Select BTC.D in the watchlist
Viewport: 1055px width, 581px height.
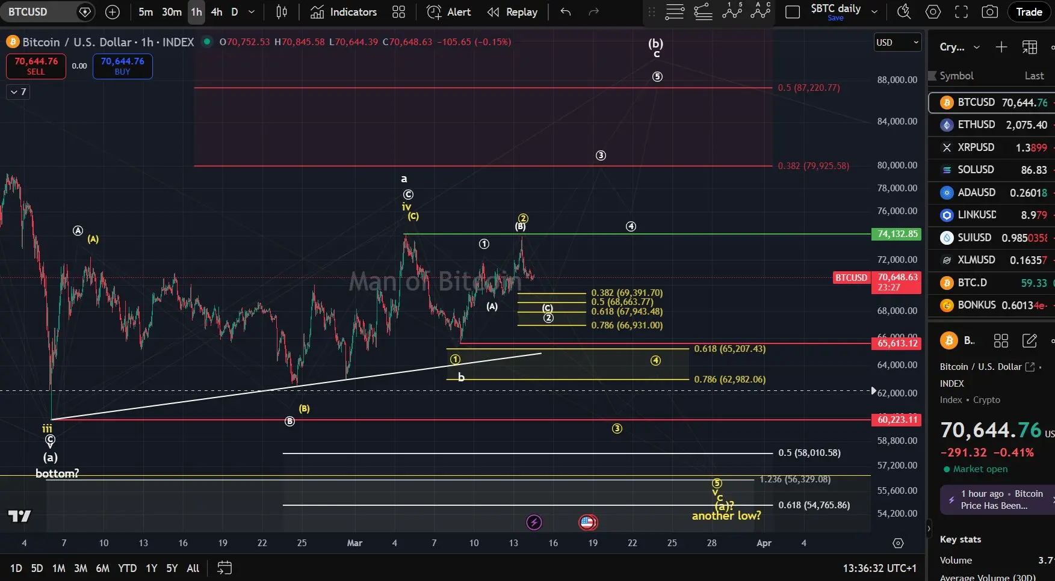coord(992,283)
